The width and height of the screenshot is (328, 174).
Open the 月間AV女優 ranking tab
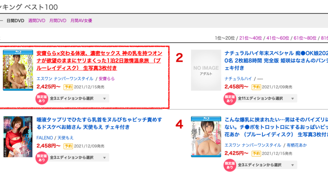click(81, 20)
